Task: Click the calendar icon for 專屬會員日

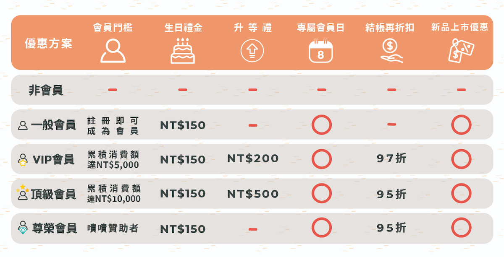Action: point(321,50)
